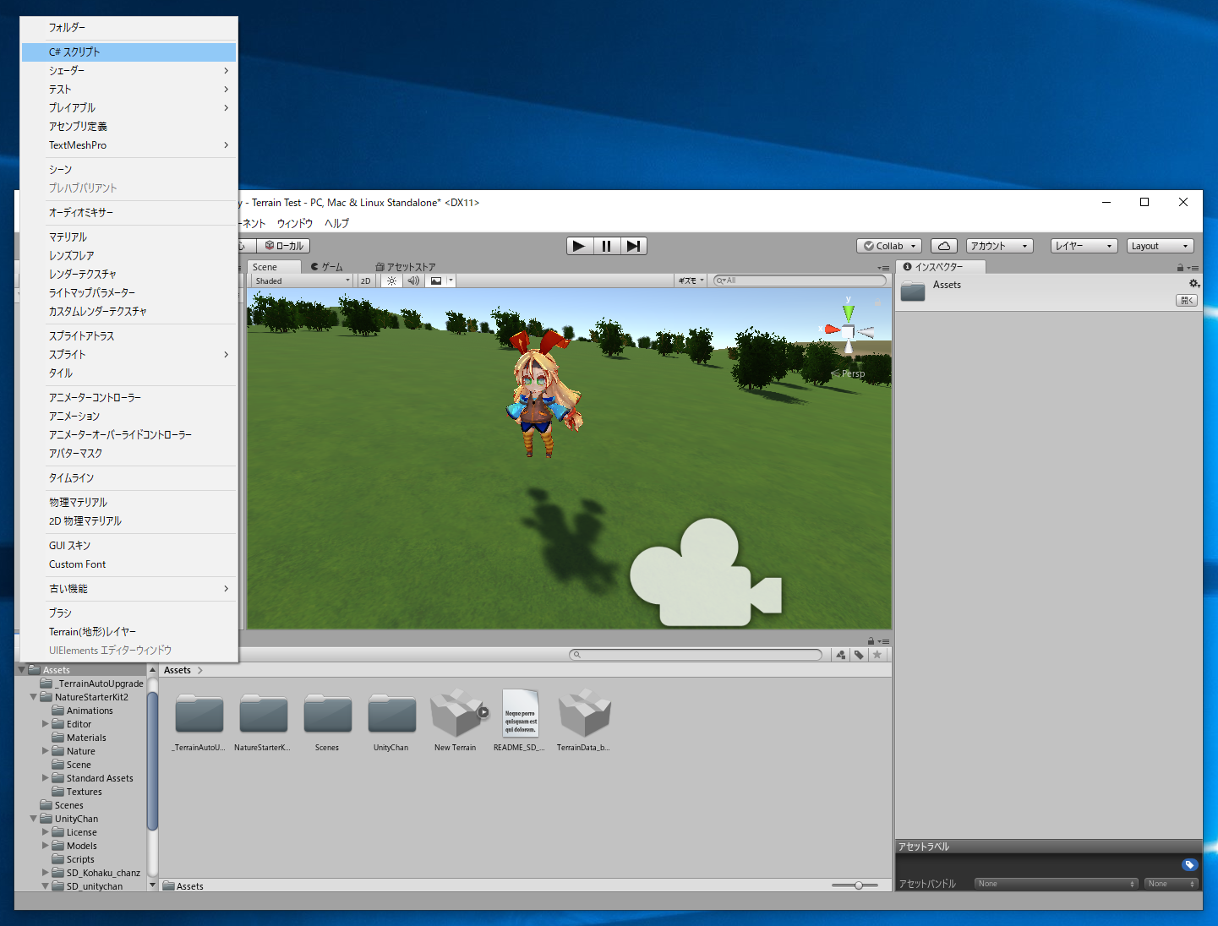Click the Pause button in the toolbar

tap(606, 246)
